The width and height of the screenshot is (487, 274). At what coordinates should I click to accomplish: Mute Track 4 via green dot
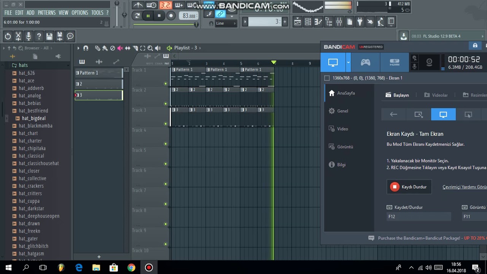coord(166,144)
